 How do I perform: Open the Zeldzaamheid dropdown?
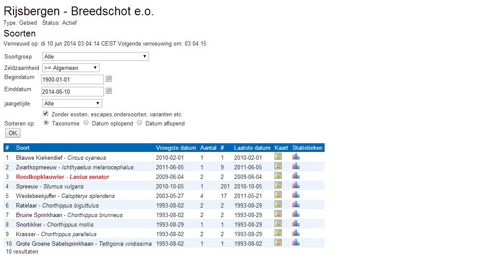pos(71,68)
